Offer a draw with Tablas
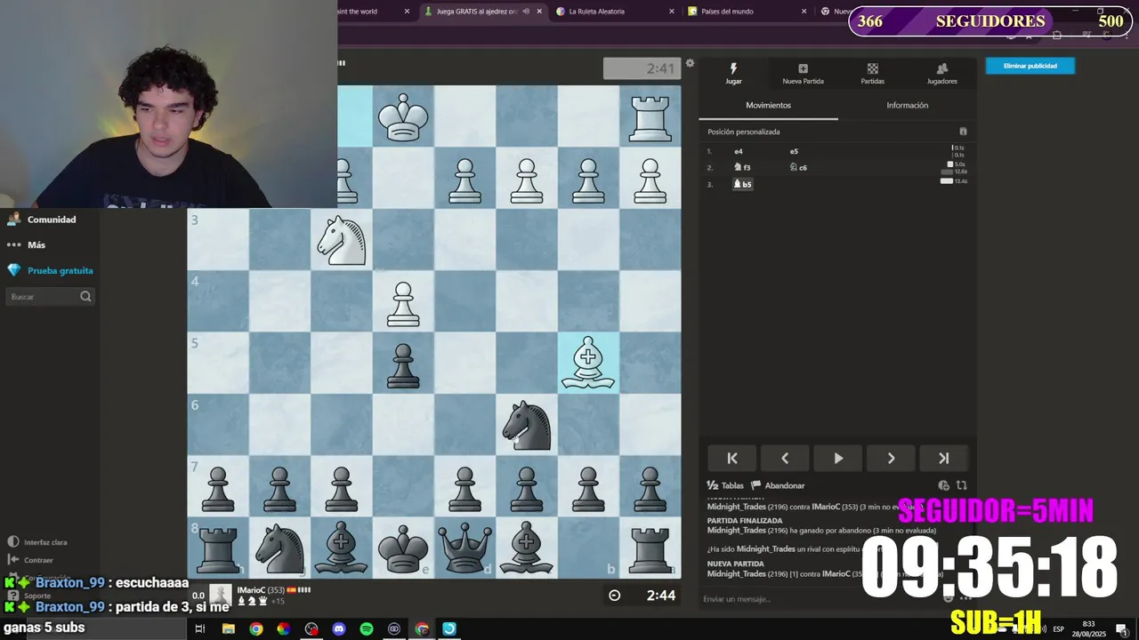1139x640 pixels. click(x=725, y=485)
